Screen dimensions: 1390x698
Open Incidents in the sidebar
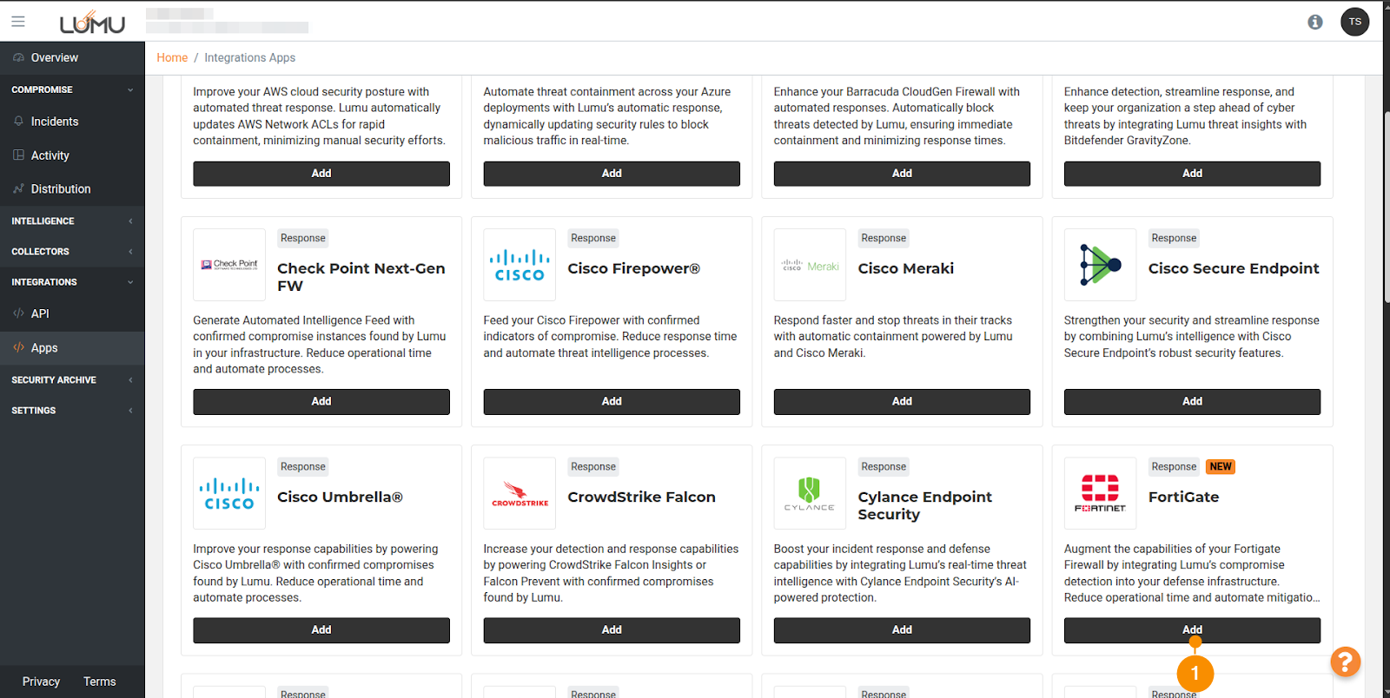coord(55,122)
